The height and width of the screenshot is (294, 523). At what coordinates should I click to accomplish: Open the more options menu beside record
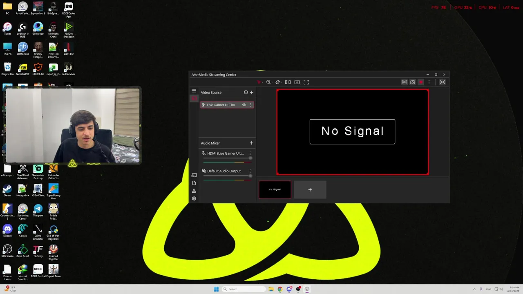tap(429, 82)
